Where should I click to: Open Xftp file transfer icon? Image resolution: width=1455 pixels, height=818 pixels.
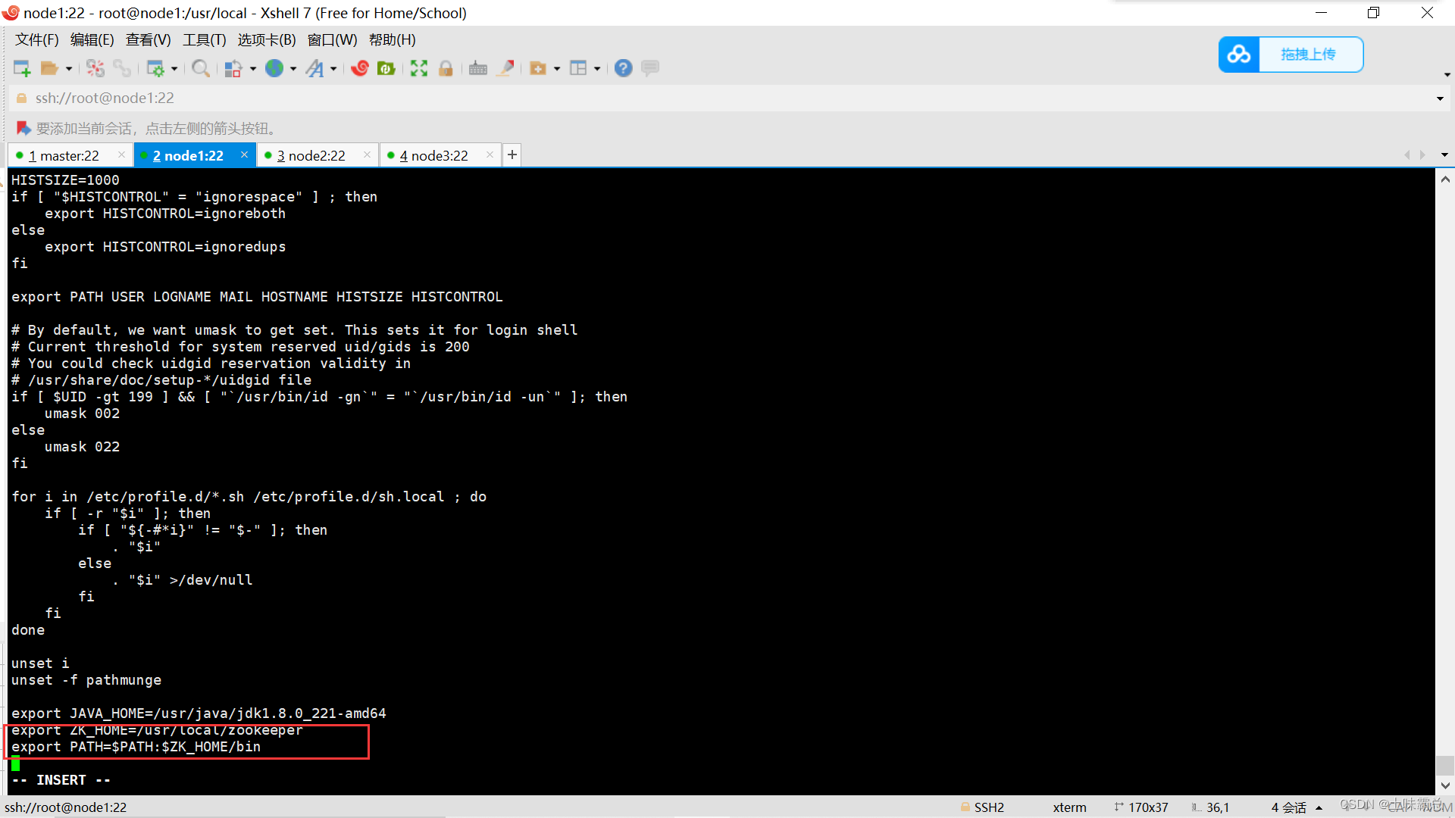[386, 69]
